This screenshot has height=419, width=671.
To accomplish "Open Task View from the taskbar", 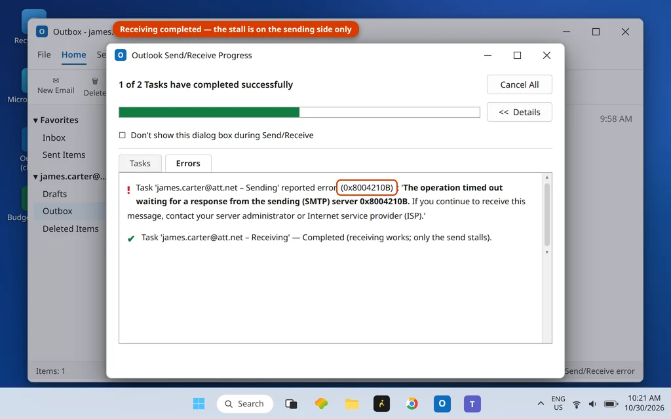I will [291, 403].
